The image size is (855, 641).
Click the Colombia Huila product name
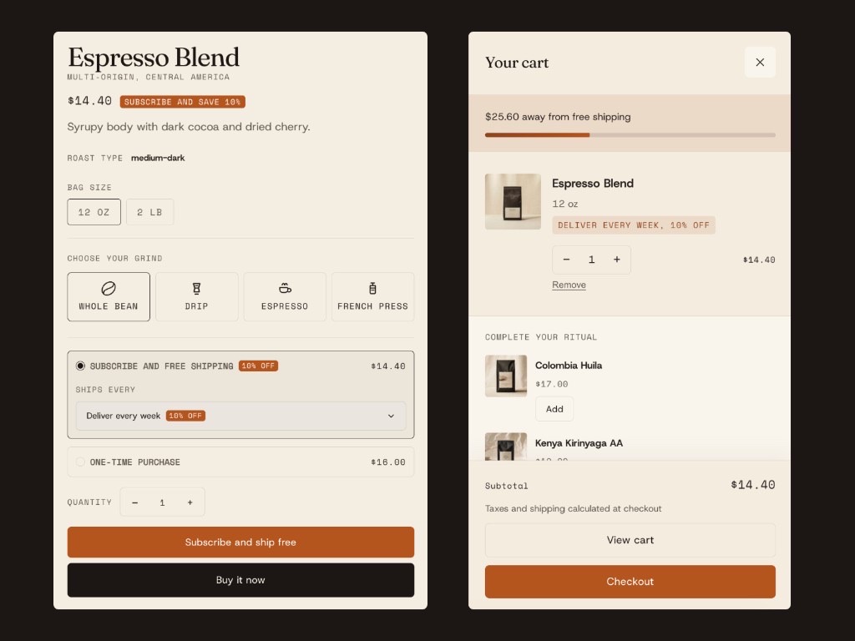568,366
